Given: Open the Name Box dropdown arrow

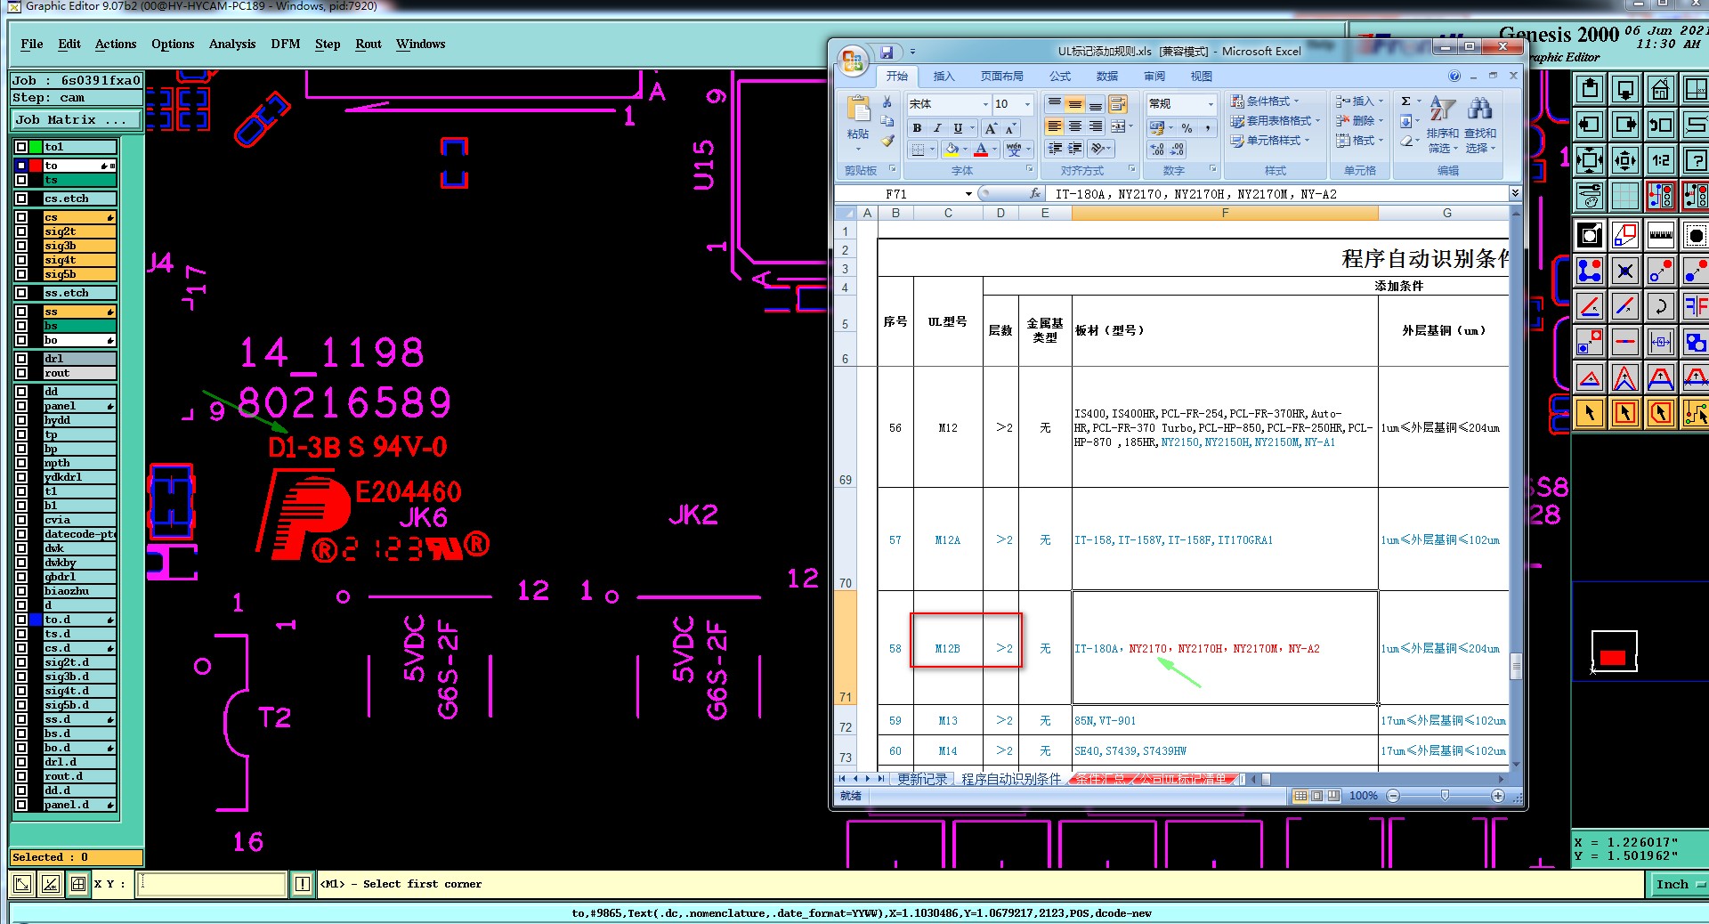Looking at the screenshot, I should (968, 193).
